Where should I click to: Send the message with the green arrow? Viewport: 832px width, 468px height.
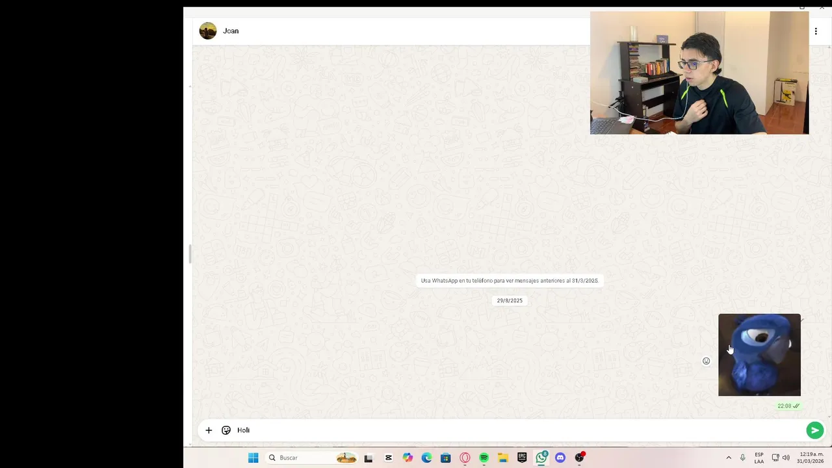click(814, 430)
